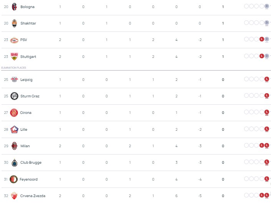Image resolution: width=271 pixels, height=204 pixels.
Task: Click Shakhtar's draw form badge
Action: pos(266,23)
